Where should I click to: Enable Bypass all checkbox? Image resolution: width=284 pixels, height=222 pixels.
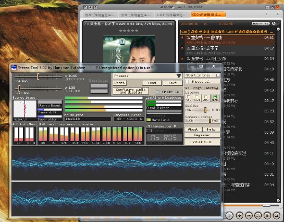click(187, 82)
